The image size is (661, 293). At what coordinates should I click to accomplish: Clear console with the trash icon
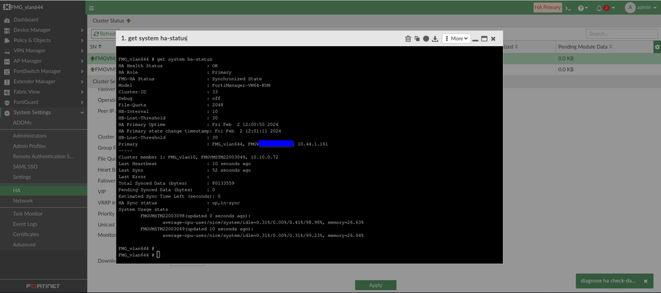click(x=408, y=39)
